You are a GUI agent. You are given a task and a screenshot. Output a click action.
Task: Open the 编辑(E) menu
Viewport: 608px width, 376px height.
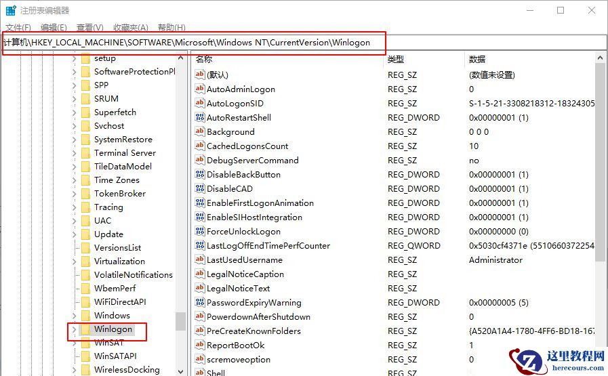[x=54, y=28]
